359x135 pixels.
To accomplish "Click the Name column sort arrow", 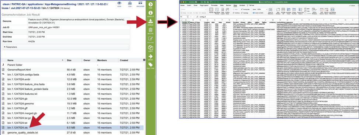I will [63, 60].
